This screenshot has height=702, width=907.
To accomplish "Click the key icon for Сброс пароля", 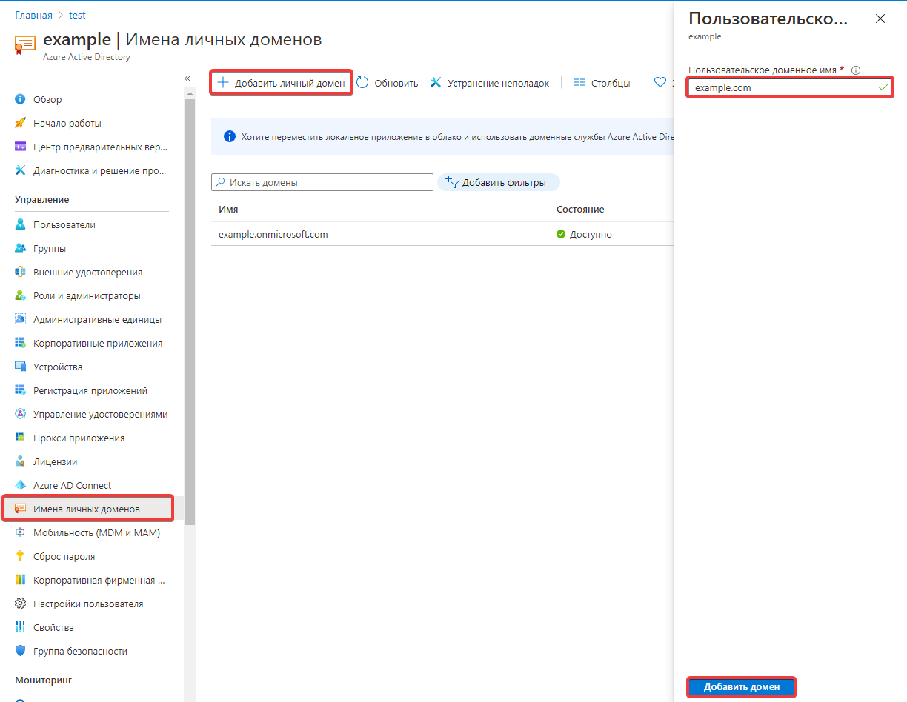I will [x=21, y=556].
